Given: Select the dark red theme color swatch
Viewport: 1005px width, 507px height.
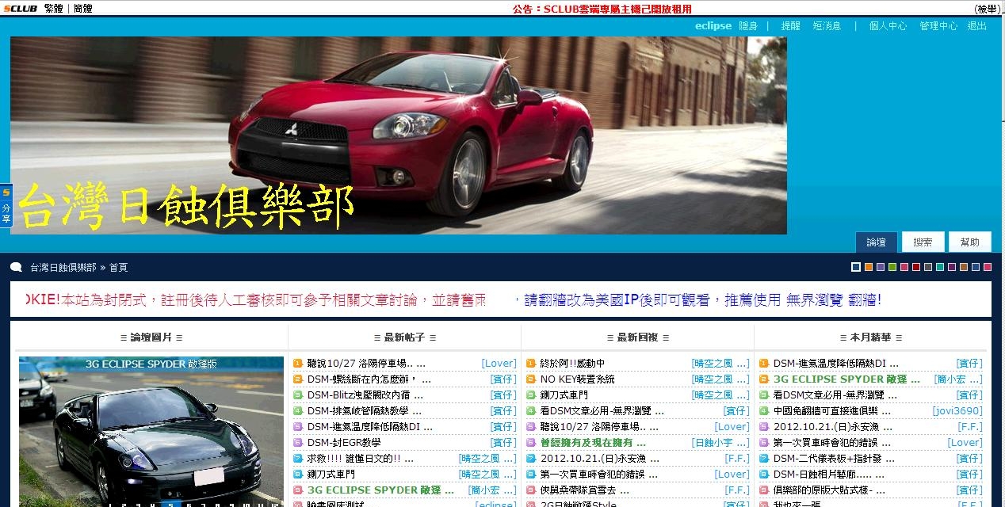Looking at the screenshot, I should pyautogui.click(x=915, y=267).
